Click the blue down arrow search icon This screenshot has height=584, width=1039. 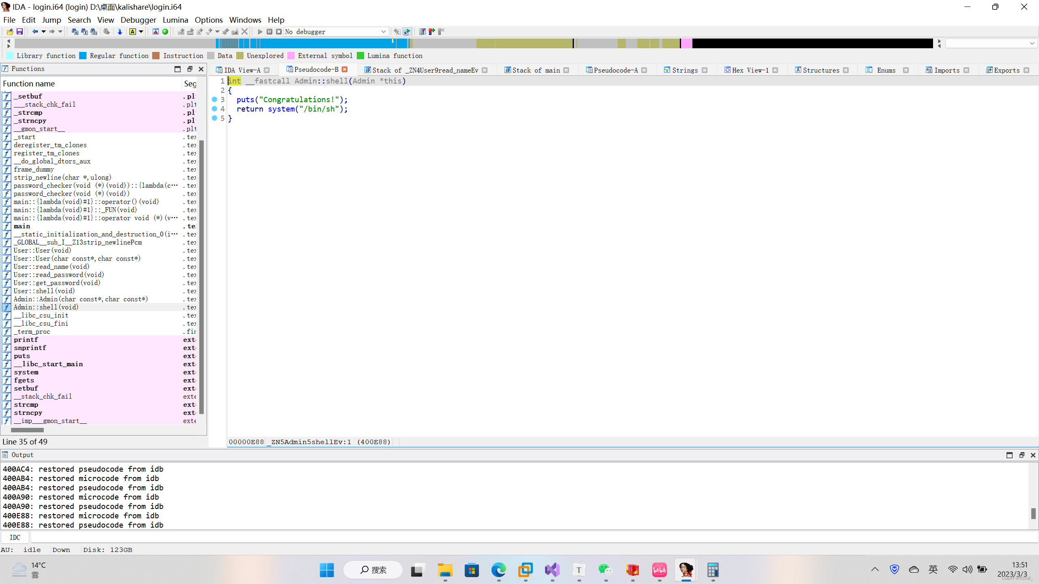pos(120,32)
